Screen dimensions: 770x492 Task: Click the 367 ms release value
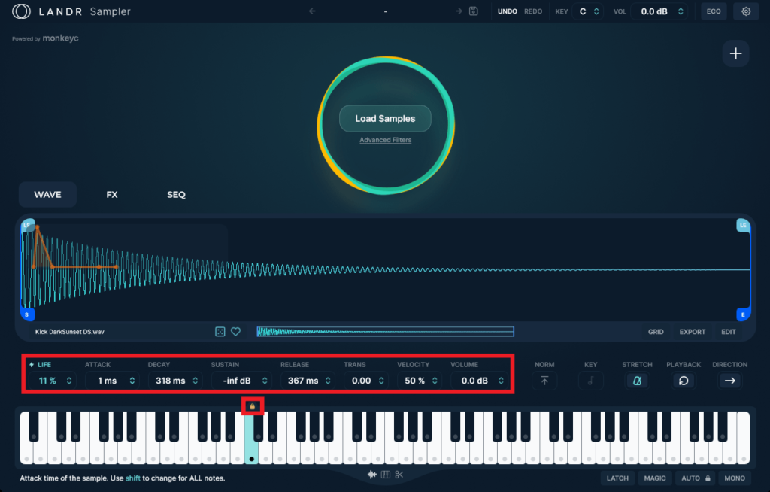click(303, 381)
